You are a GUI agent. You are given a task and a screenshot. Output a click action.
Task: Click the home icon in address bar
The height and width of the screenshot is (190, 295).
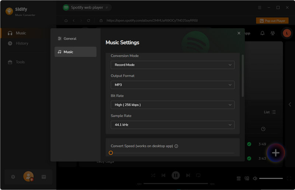coord(66,21)
